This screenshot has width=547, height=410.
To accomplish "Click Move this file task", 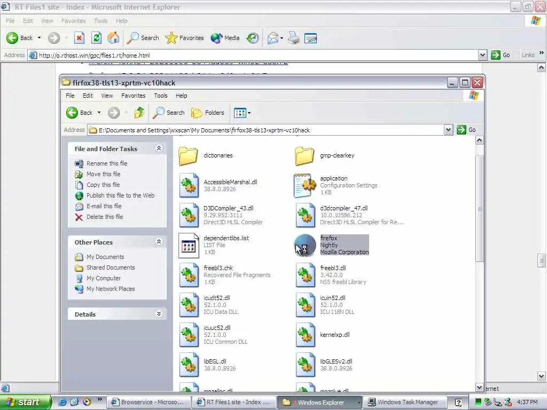I will (x=98, y=174).
